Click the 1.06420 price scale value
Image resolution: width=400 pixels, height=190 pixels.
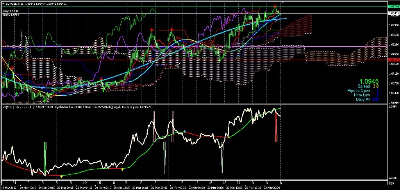click(x=394, y=93)
